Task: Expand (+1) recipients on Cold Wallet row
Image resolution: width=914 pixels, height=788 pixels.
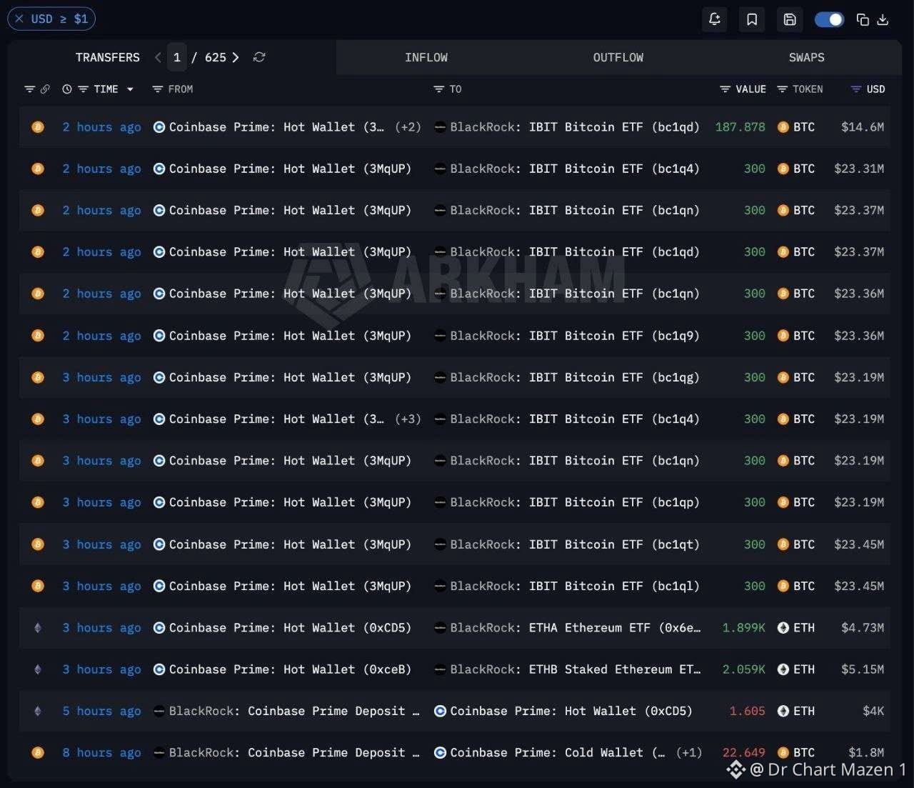Action: point(689,752)
